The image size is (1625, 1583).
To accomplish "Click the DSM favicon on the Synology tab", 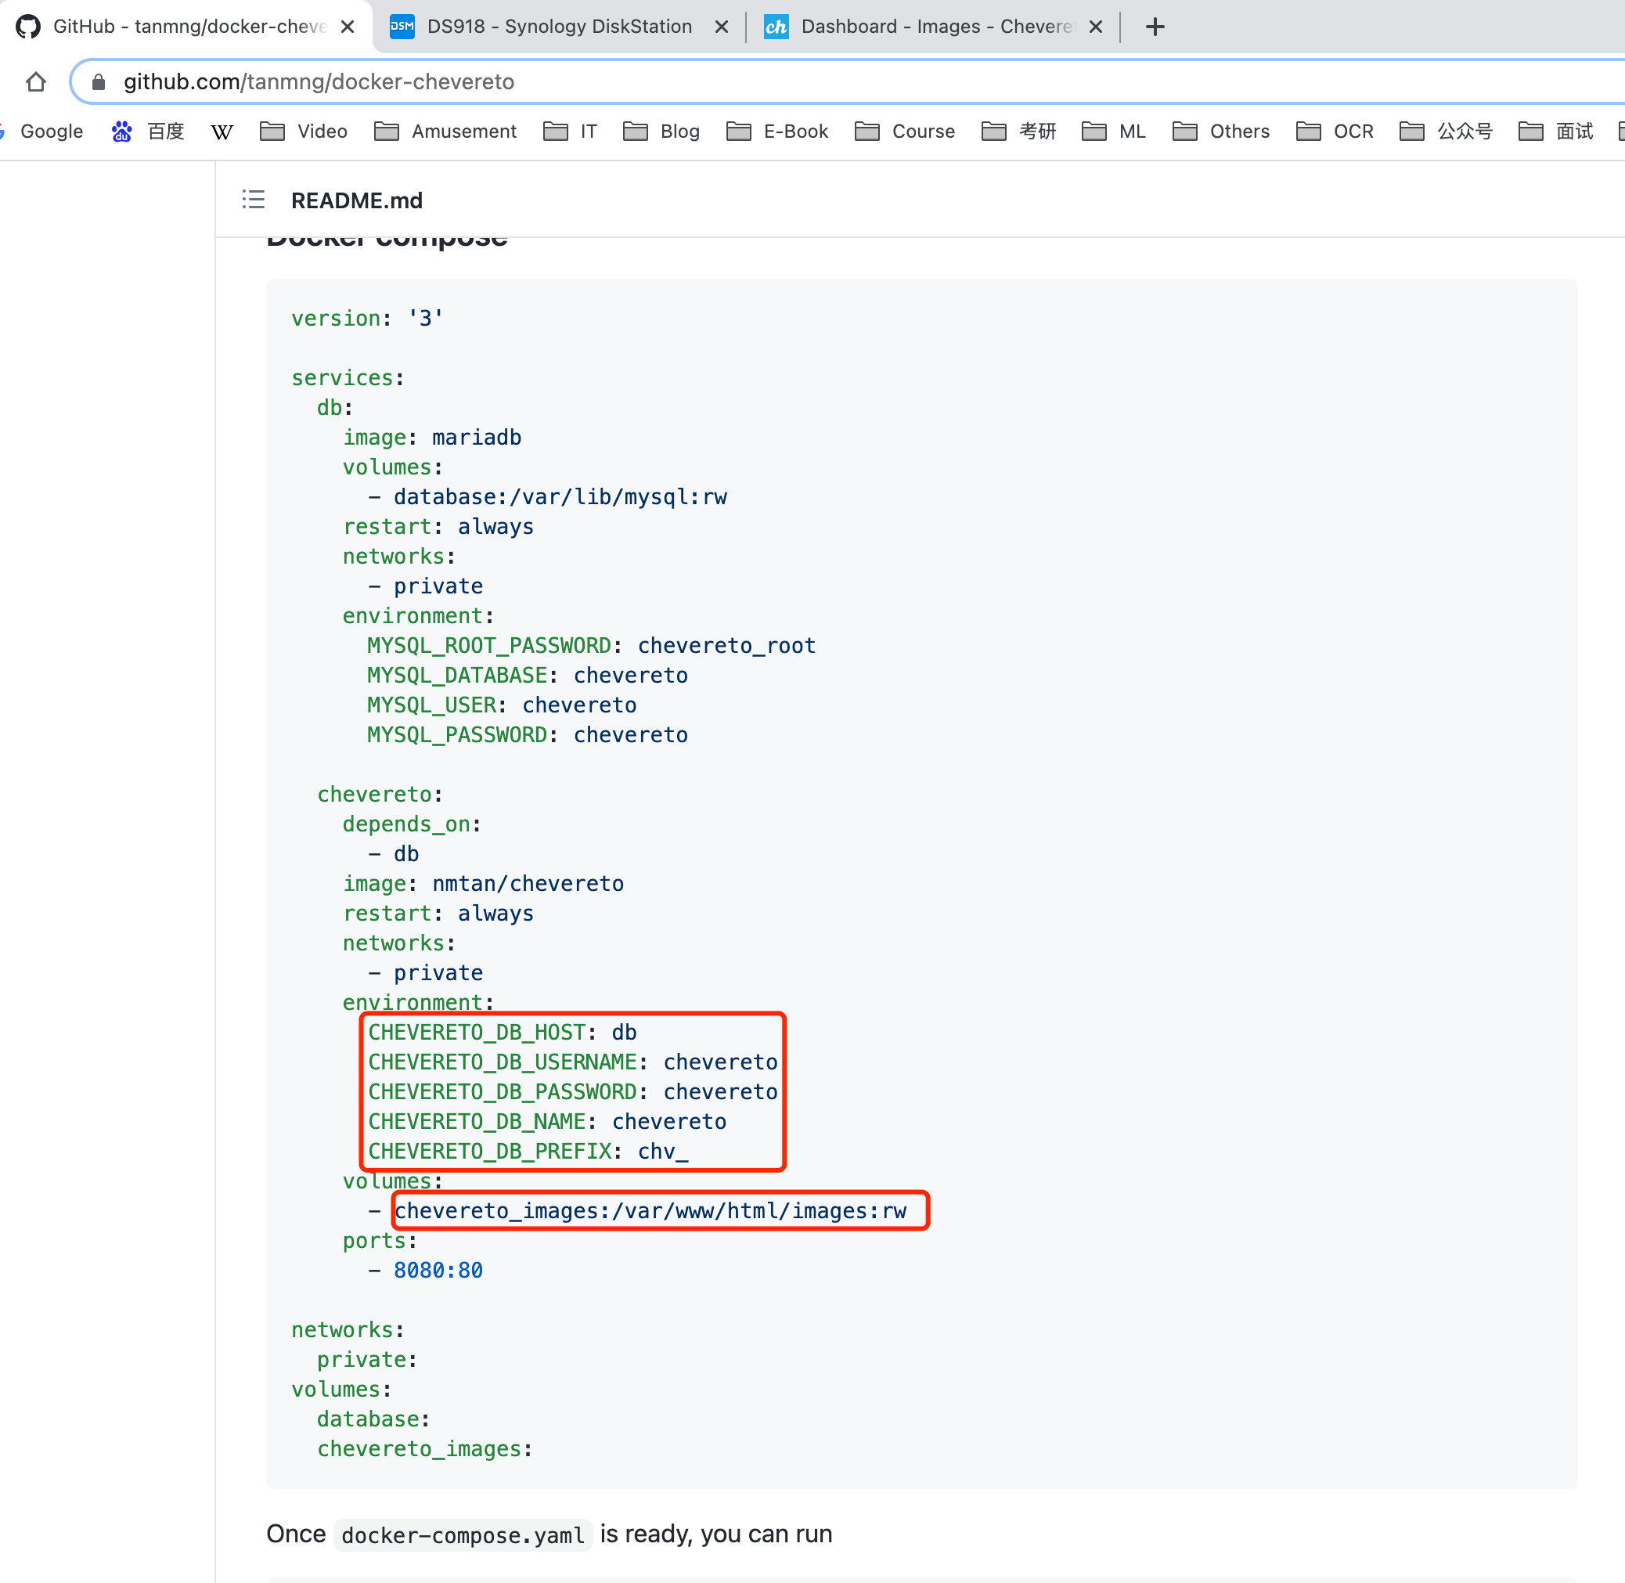I will [402, 26].
